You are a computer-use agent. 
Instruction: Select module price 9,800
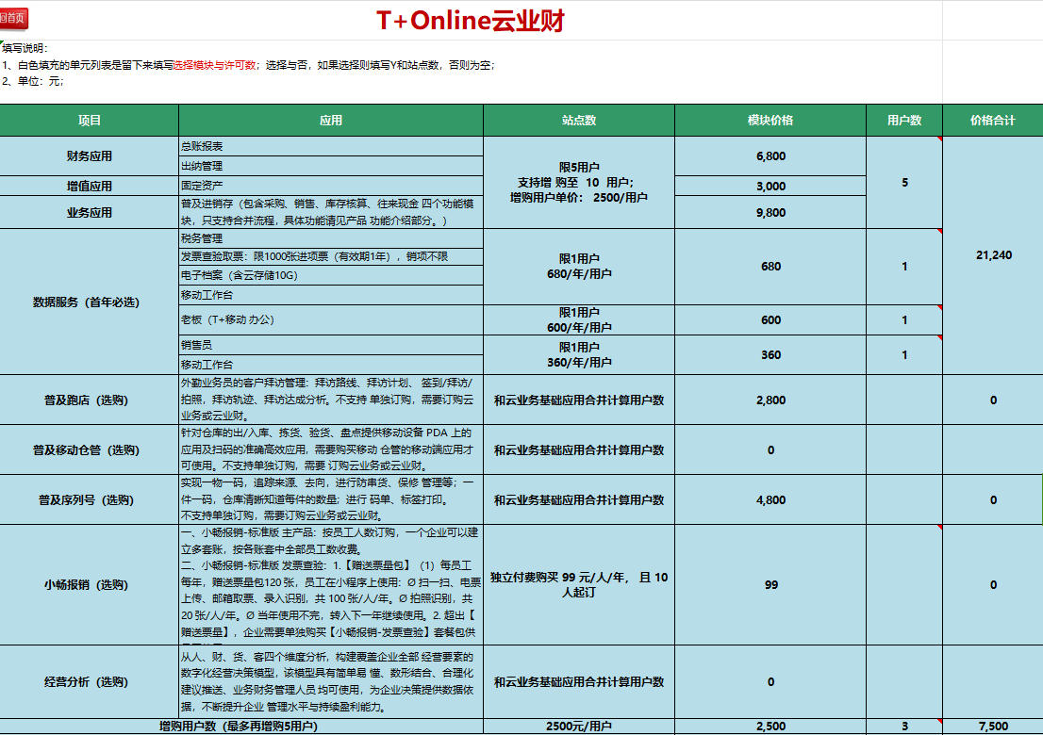770,213
